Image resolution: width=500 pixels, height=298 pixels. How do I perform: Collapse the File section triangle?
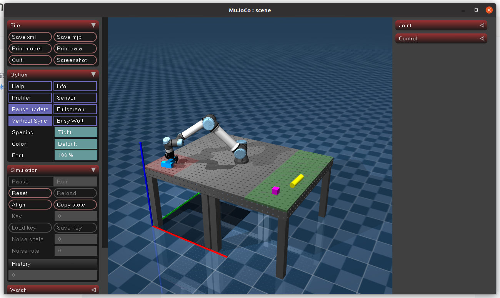pos(93,25)
